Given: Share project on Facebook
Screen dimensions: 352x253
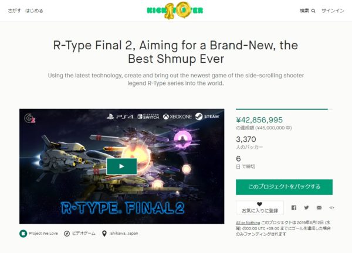Looking at the screenshot, I should point(294,208).
